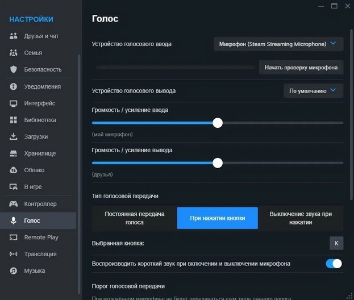The image size is (354, 300).
Task: Click the НАСТРОЙКИ heading
Action: pyautogui.click(x=31, y=19)
